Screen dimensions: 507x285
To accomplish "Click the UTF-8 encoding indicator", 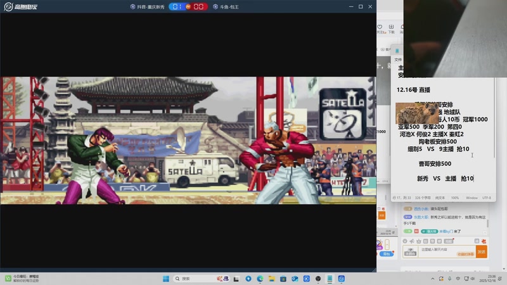I will tap(487, 198).
